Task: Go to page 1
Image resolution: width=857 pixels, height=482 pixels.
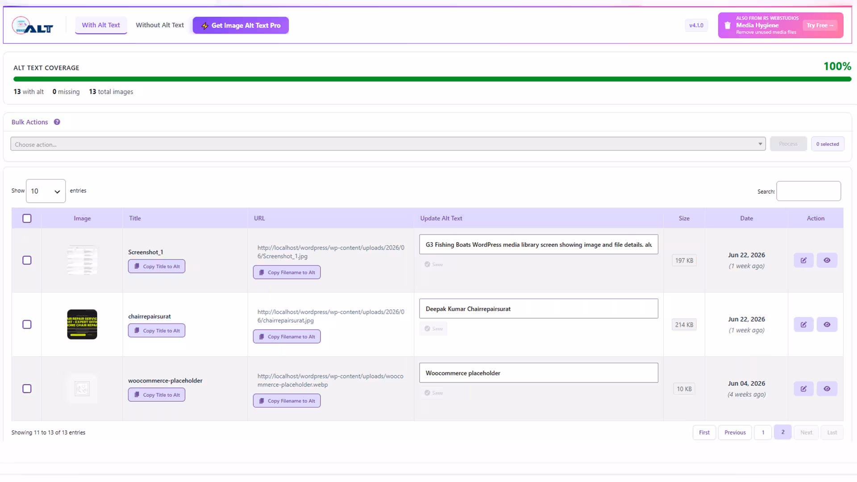Action: pyautogui.click(x=763, y=432)
